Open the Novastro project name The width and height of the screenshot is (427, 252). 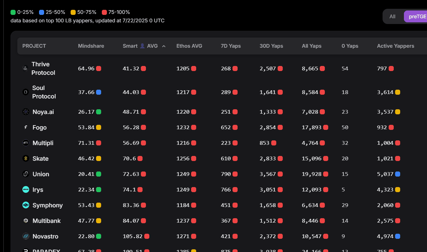coord(45,236)
